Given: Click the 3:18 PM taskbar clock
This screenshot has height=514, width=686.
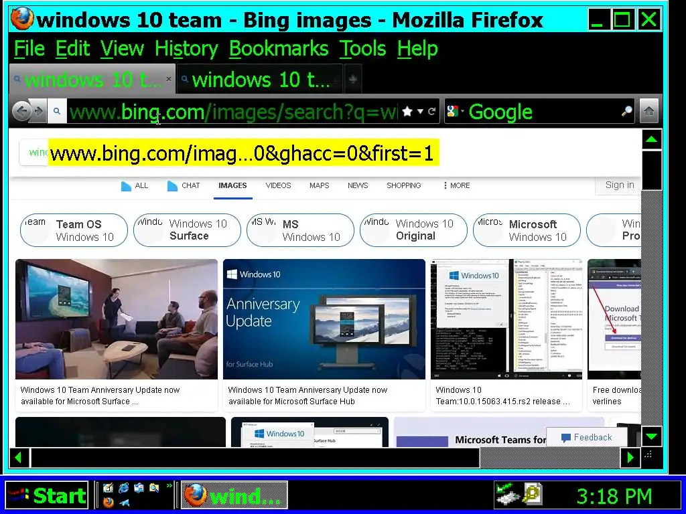Looking at the screenshot, I should point(614,496).
